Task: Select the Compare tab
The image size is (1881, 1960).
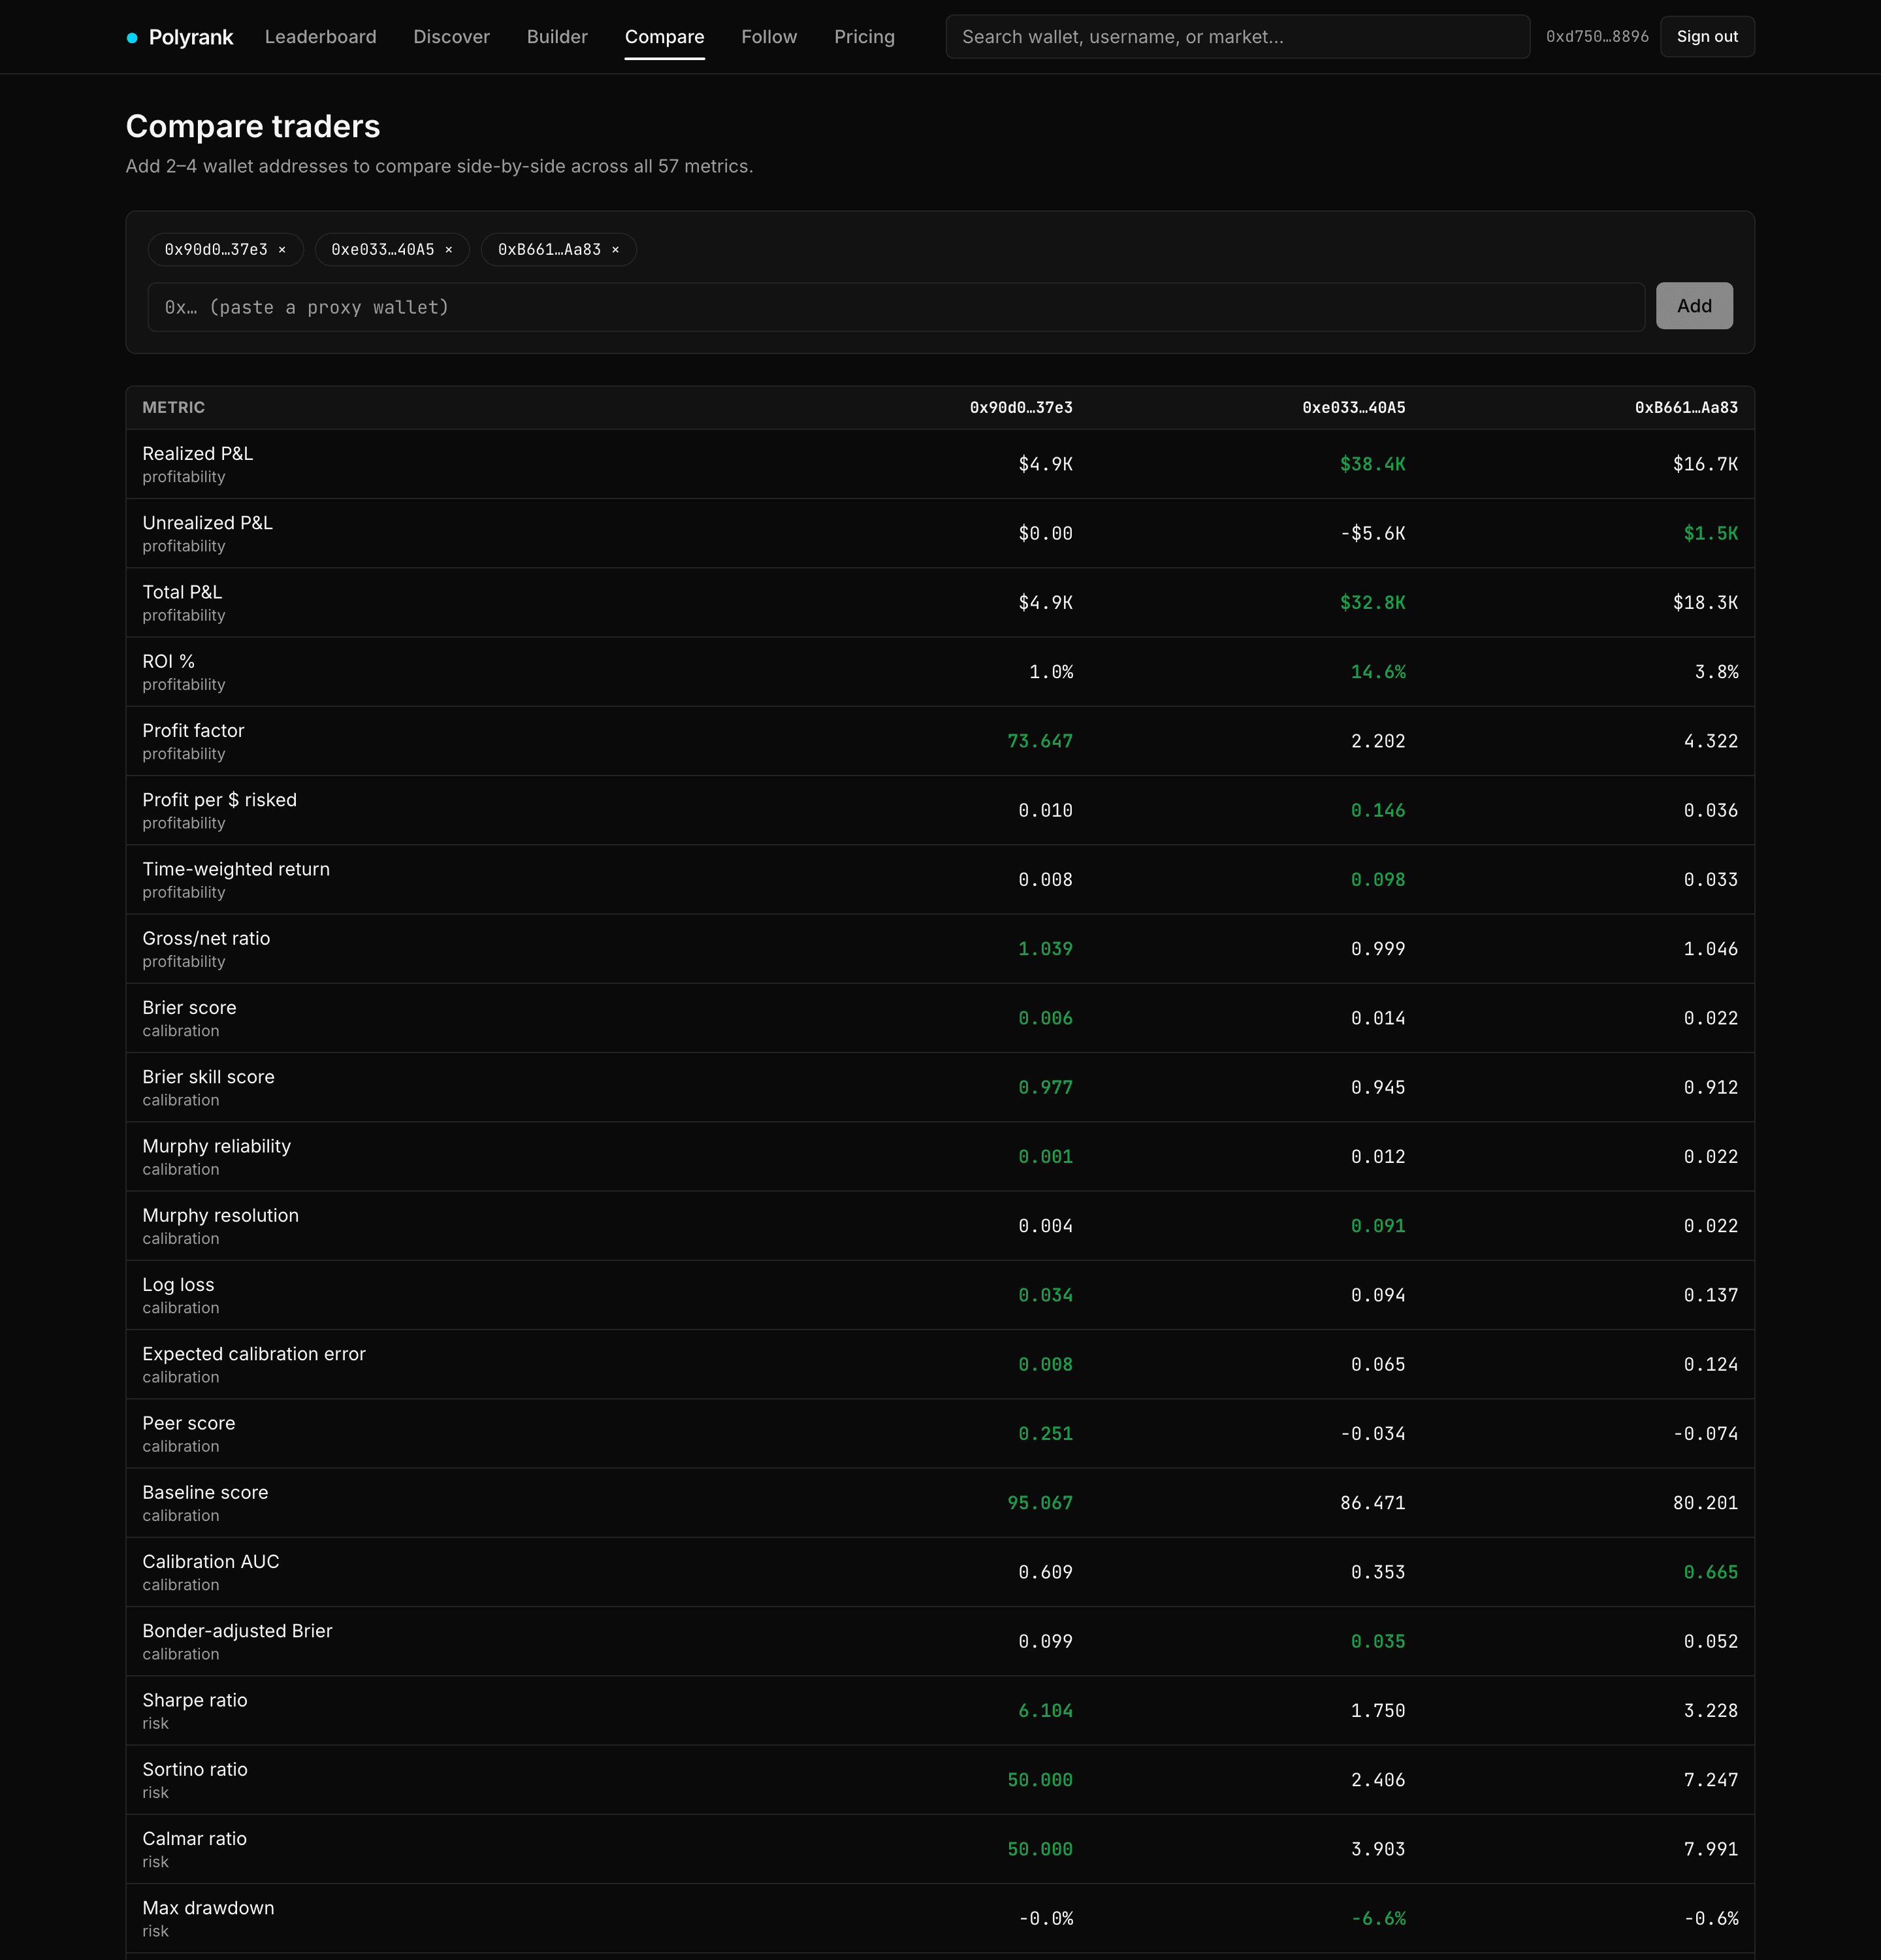Action: click(665, 37)
